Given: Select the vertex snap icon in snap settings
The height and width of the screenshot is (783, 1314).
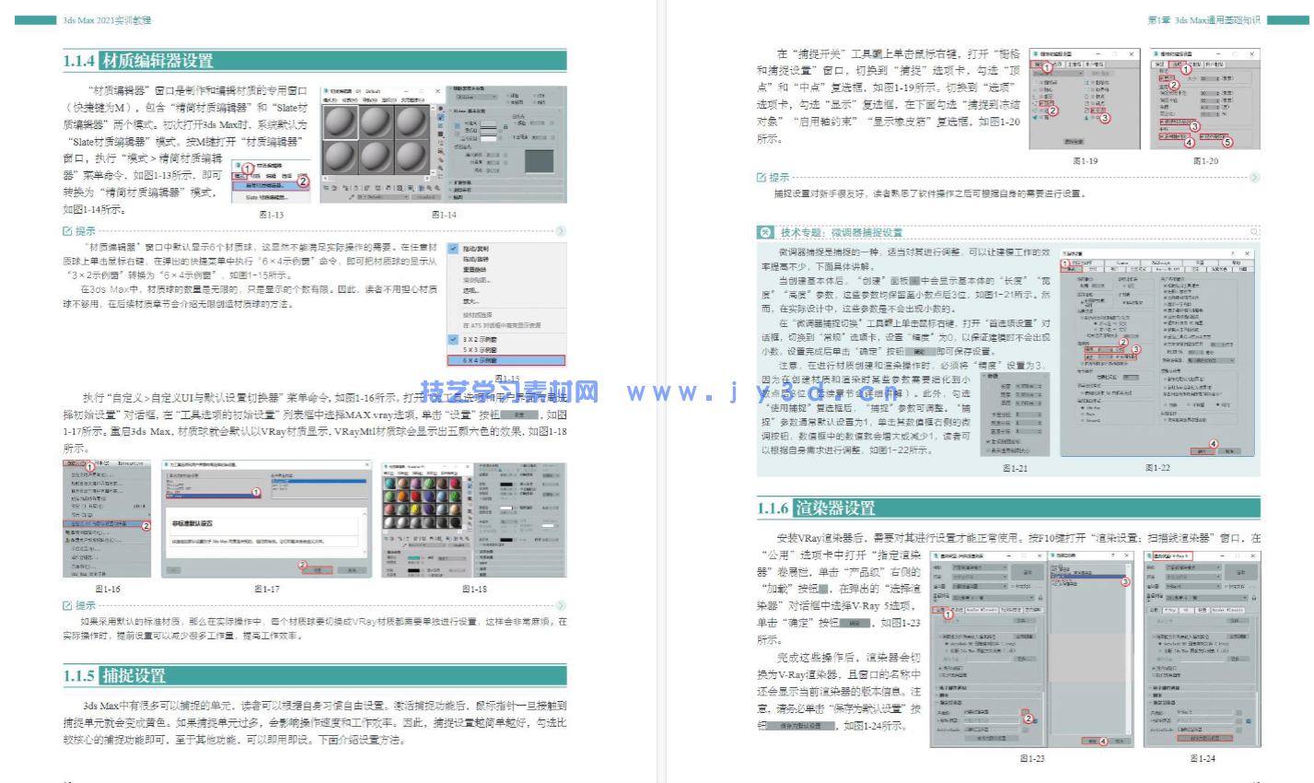Looking at the screenshot, I should (1036, 103).
